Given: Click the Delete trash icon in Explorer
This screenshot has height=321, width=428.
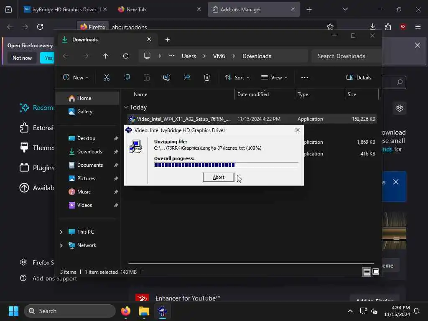Looking at the screenshot, I should 207,77.
